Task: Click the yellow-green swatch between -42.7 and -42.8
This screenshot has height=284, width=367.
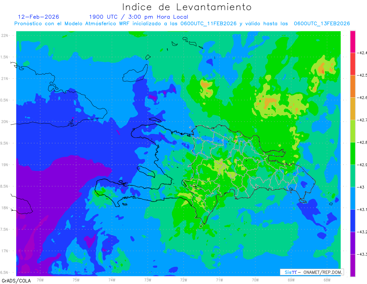Action: click(x=353, y=131)
